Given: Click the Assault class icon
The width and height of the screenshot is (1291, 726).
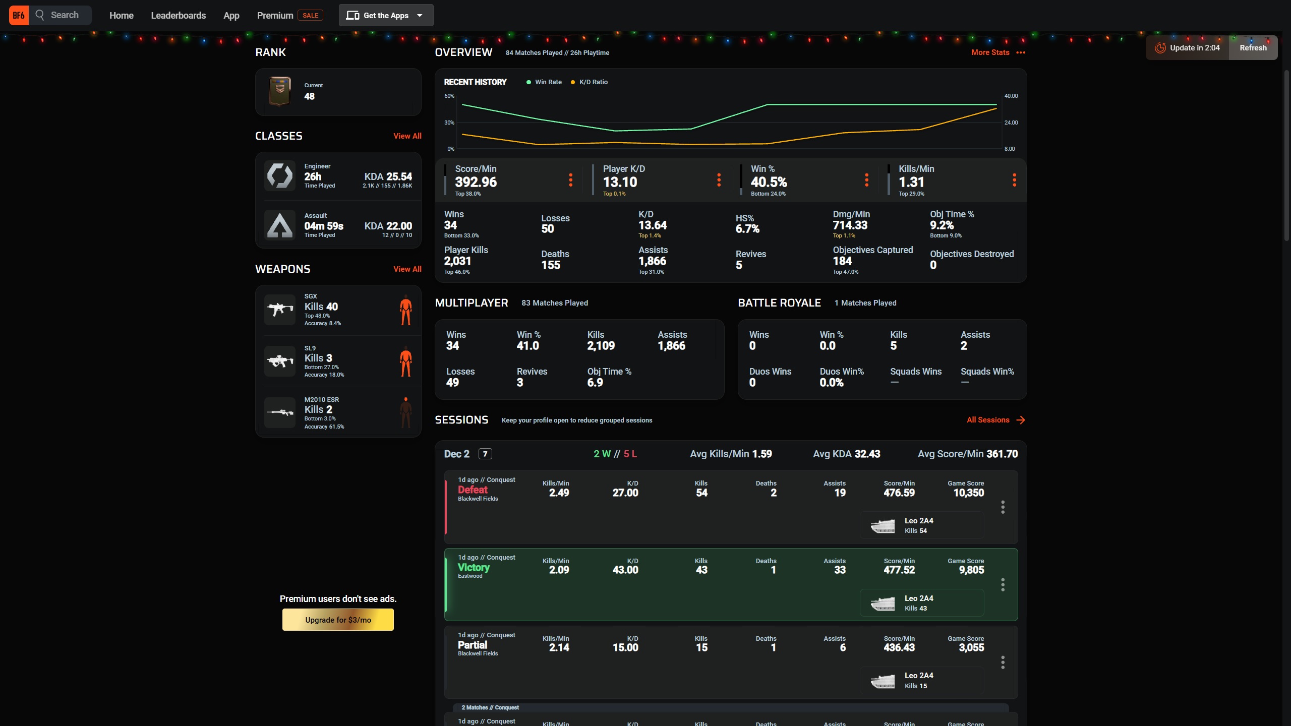Looking at the screenshot, I should 280,225.
